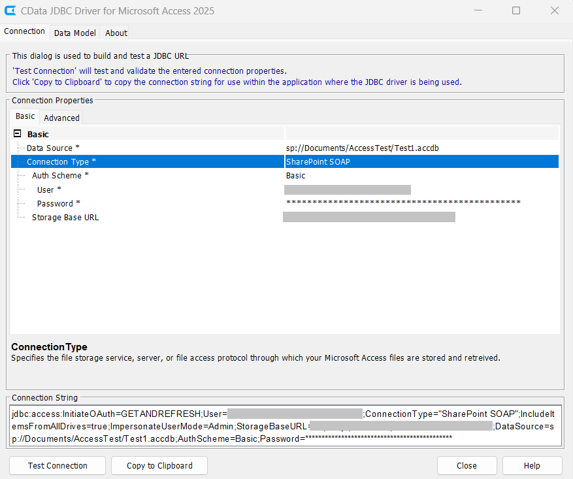Switch to the Data Model tab
Screen dimensions: 573x479
tap(74, 33)
